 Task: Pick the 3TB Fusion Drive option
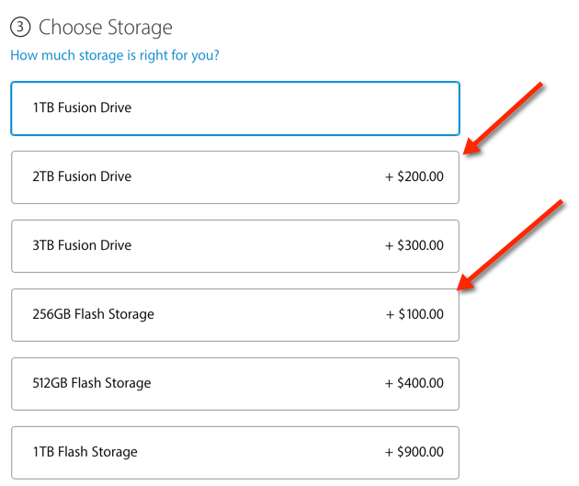pos(235,246)
